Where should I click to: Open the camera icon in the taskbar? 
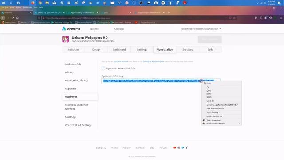[x=156, y=3]
